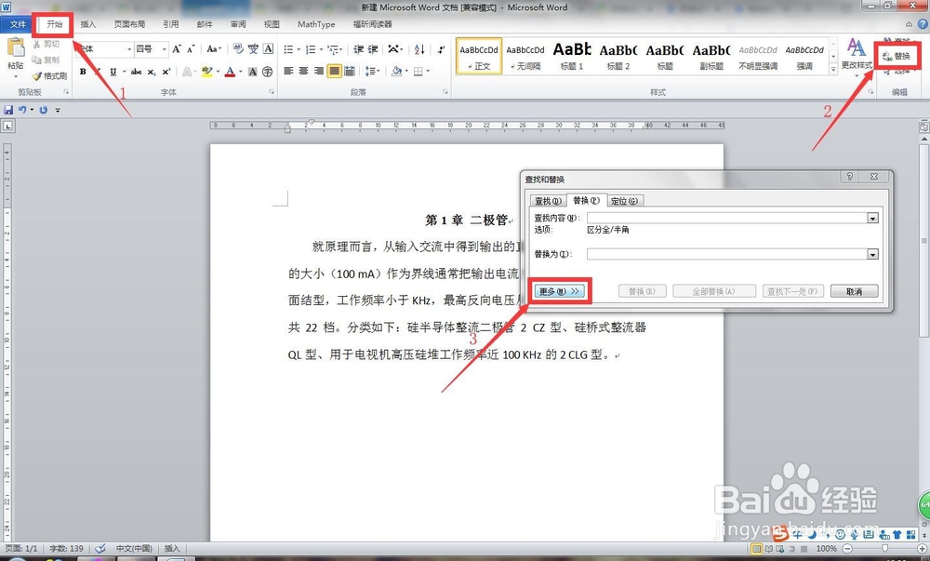Image resolution: width=930 pixels, height=561 pixels.
Task: Expand the styles gallery More arrow
Action: (x=833, y=70)
